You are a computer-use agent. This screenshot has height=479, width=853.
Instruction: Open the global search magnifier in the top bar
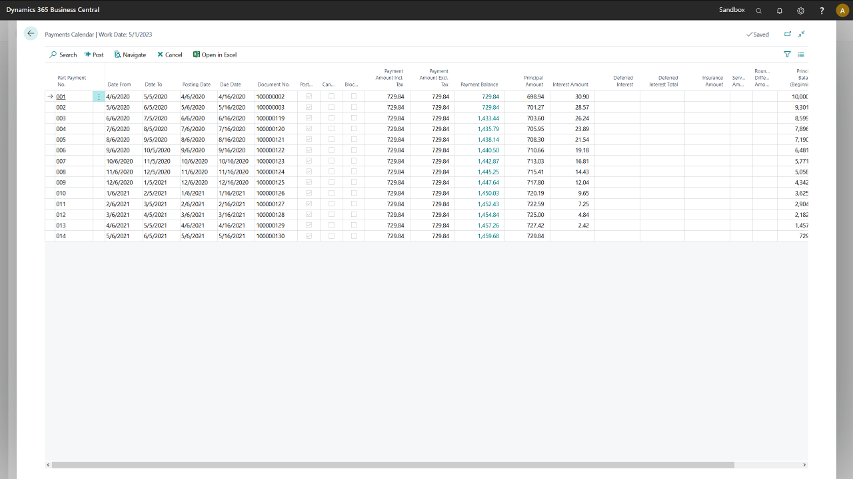click(758, 11)
